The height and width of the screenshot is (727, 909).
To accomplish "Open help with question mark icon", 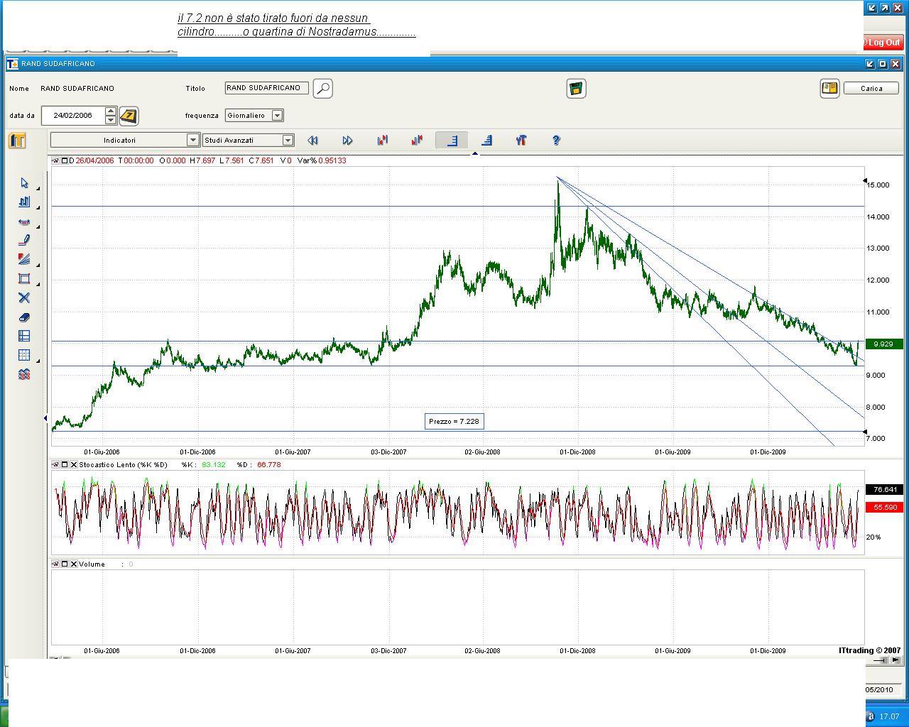I will [556, 141].
